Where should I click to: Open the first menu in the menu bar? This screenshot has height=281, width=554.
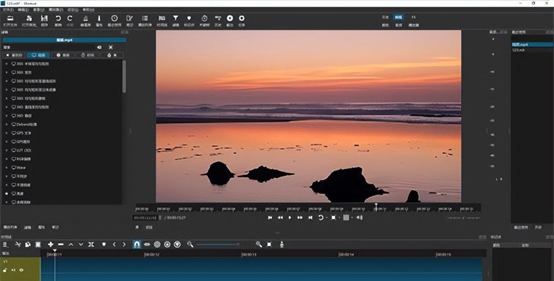coord(9,10)
